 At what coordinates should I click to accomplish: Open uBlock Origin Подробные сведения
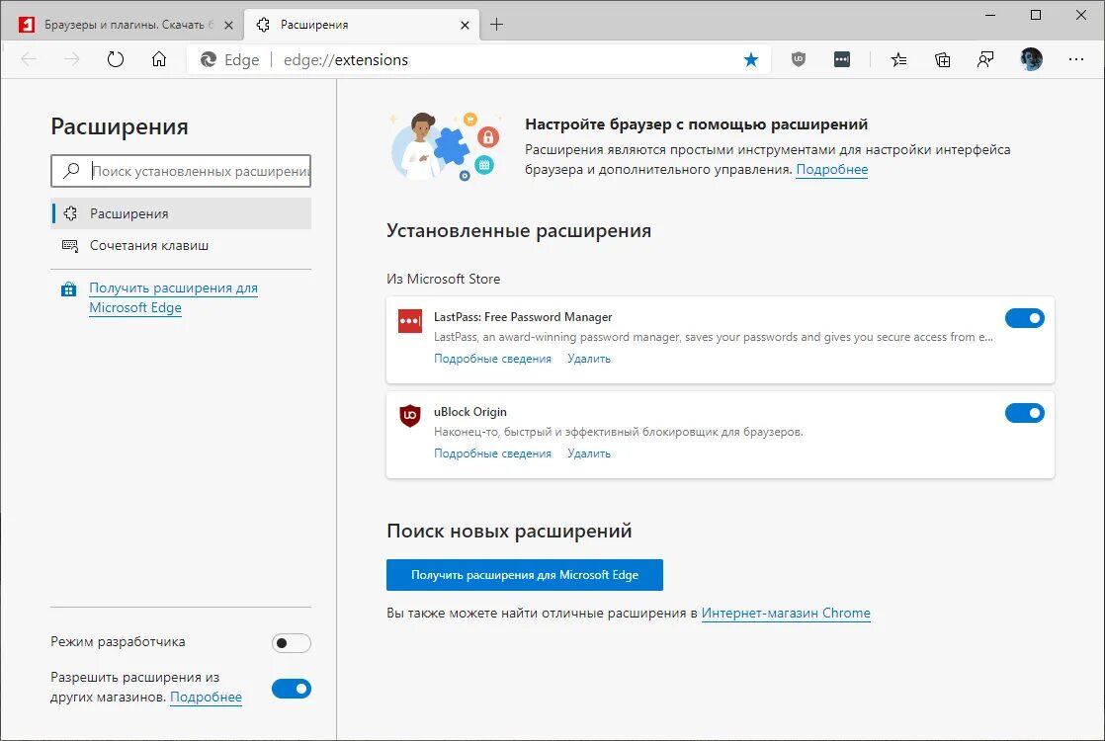click(492, 453)
